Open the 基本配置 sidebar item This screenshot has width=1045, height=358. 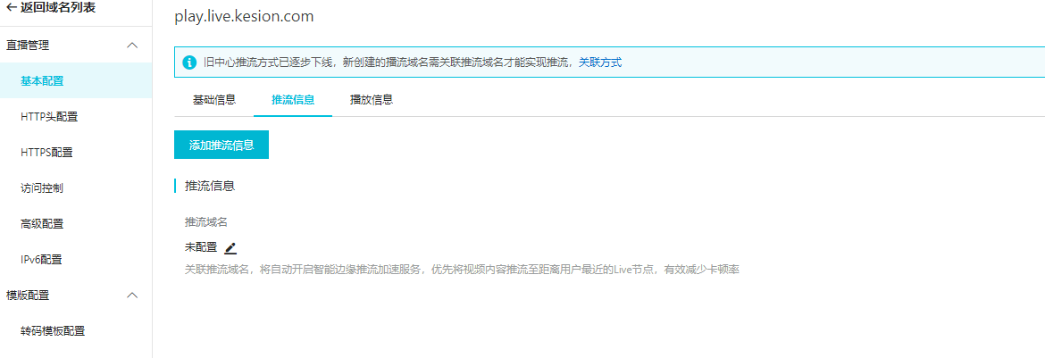point(42,81)
